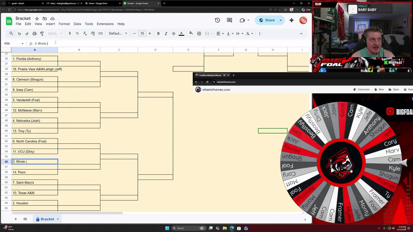Toggle italic formatting
This screenshot has width=413, height=232.
point(166,34)
